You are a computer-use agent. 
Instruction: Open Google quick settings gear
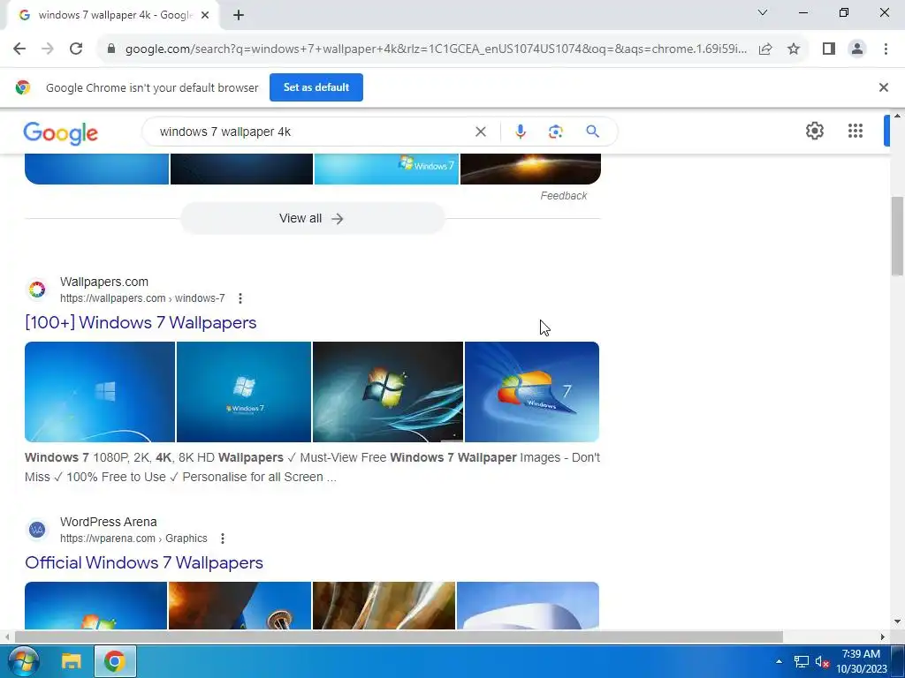coord(814,131)
